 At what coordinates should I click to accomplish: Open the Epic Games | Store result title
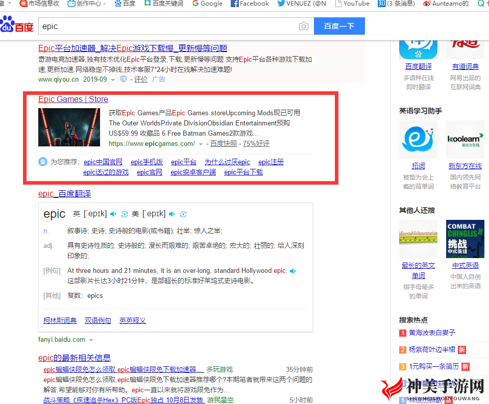pyautogui.click(x=73, y=99)
